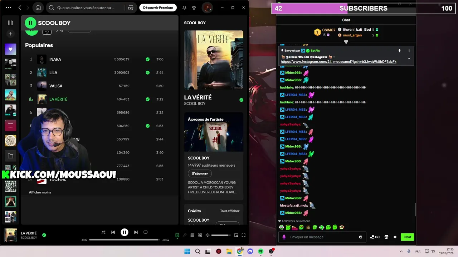Pause playback in the player bar
458x257 pixels.
click(x=124, y=232)
